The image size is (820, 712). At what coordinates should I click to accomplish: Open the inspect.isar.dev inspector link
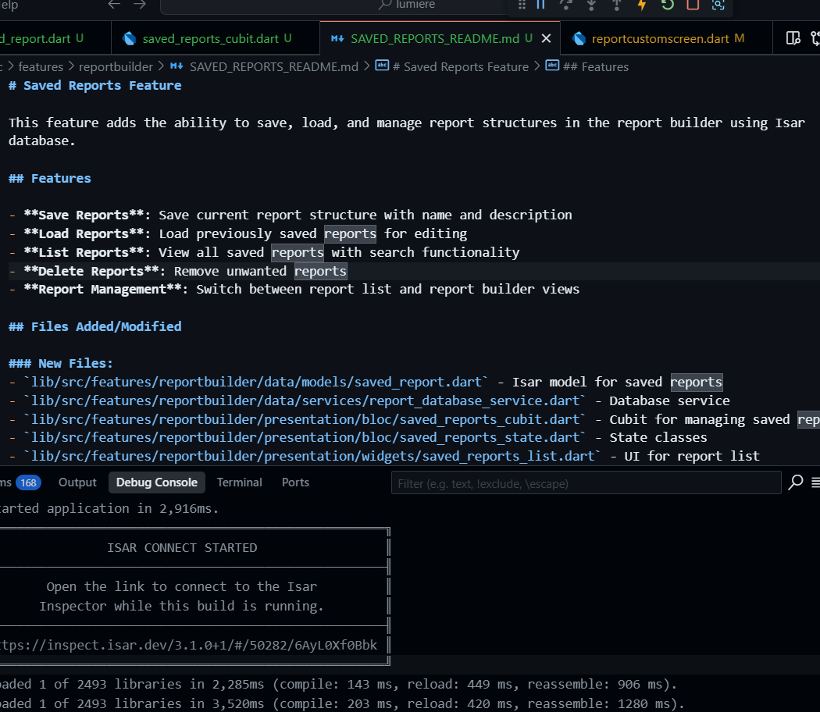188,645
